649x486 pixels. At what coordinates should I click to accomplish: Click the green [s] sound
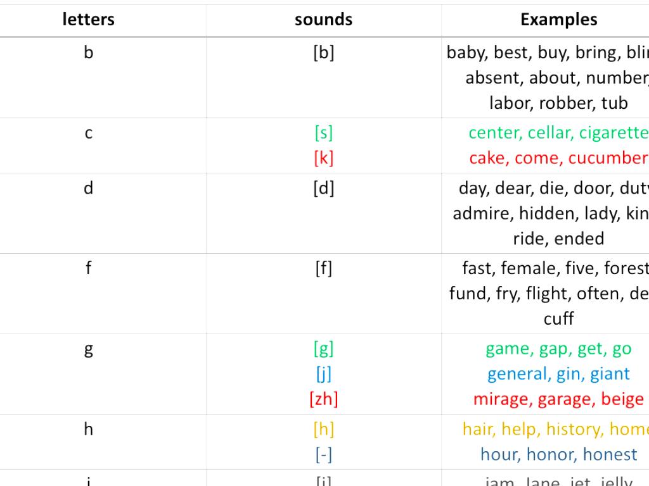click(x=323, y=134)
